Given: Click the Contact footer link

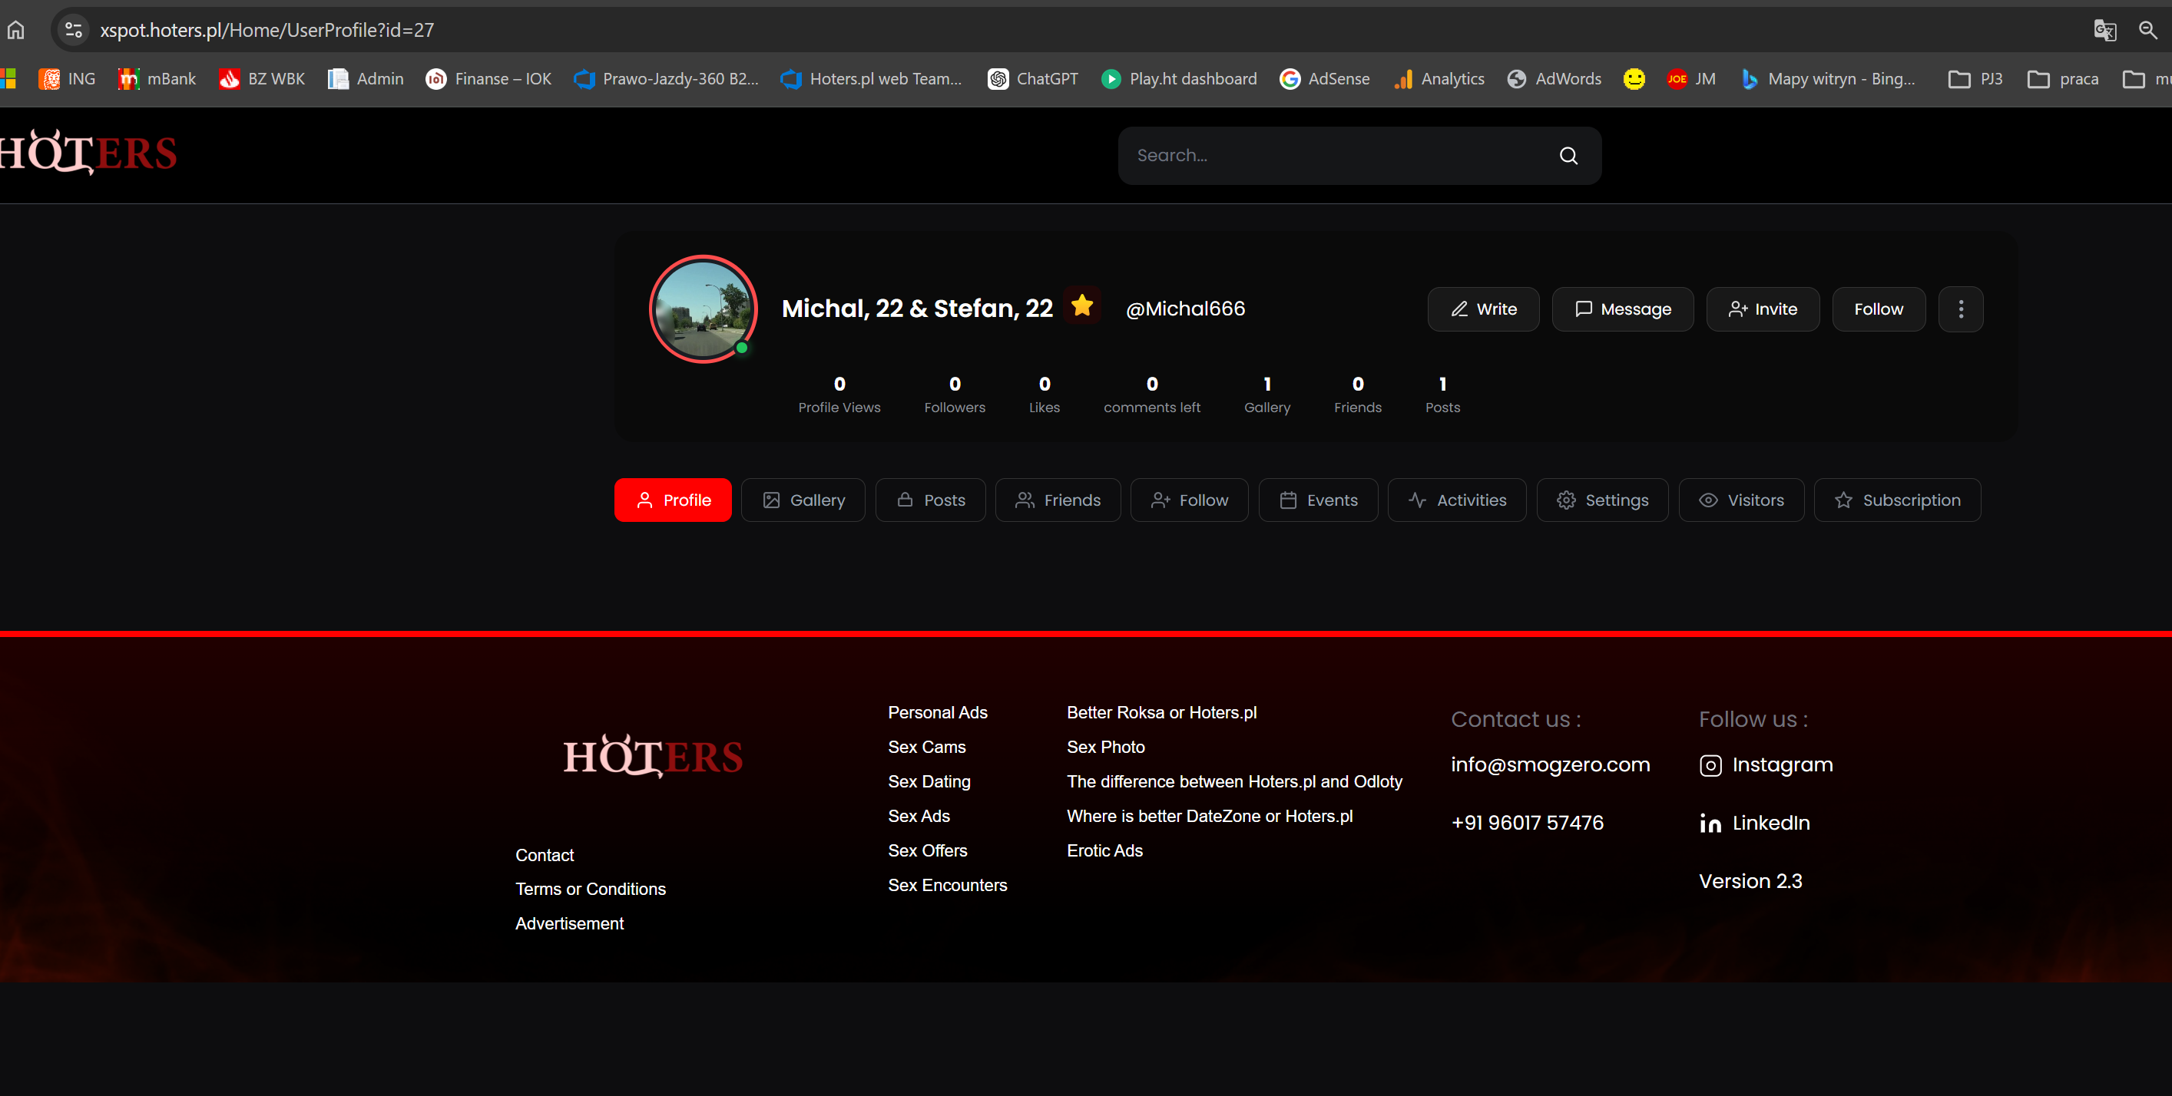Looking at the screenshot, I should [x=545, y=855].
